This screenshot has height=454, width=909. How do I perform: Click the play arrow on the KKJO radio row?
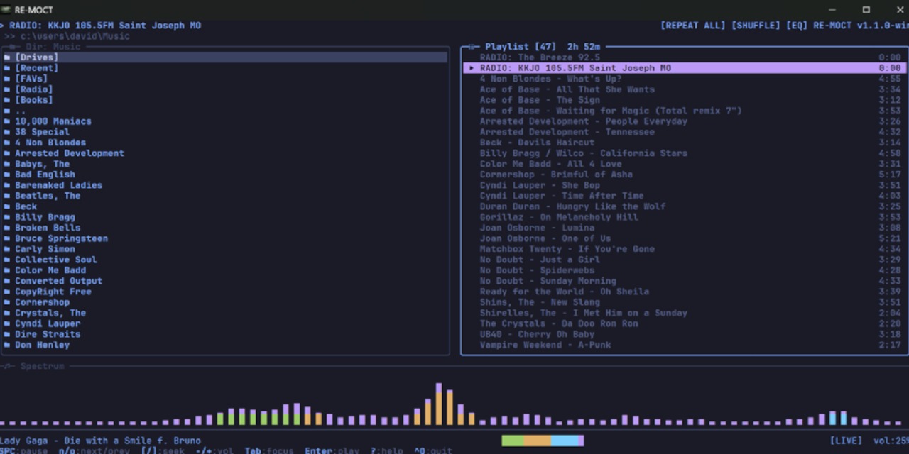click(471, 68)
